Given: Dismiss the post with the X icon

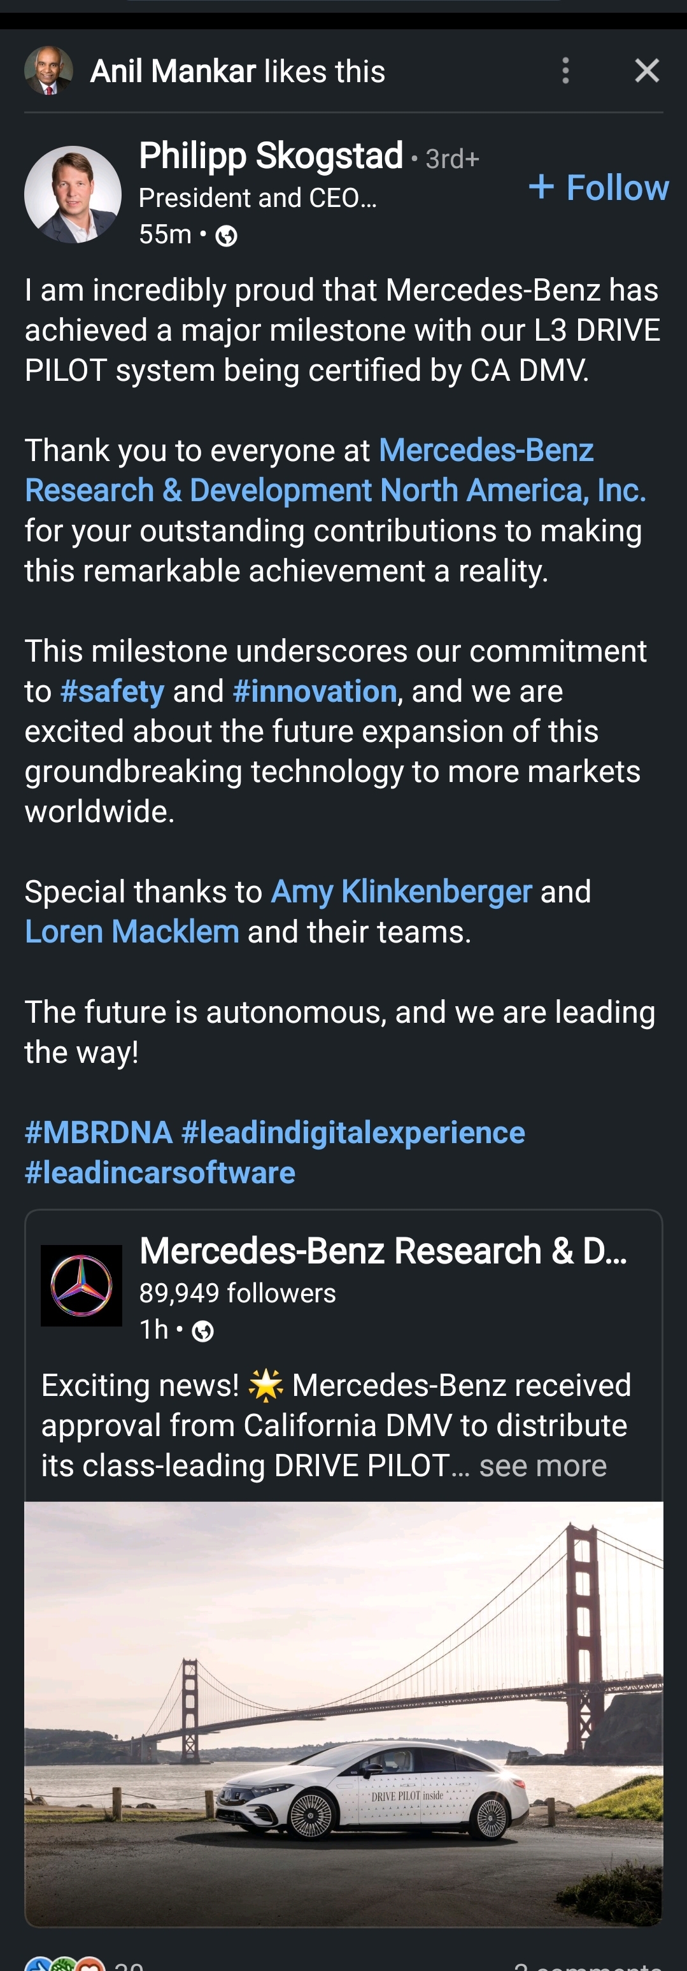Looking at the screenshot, I should click(646, 71).
